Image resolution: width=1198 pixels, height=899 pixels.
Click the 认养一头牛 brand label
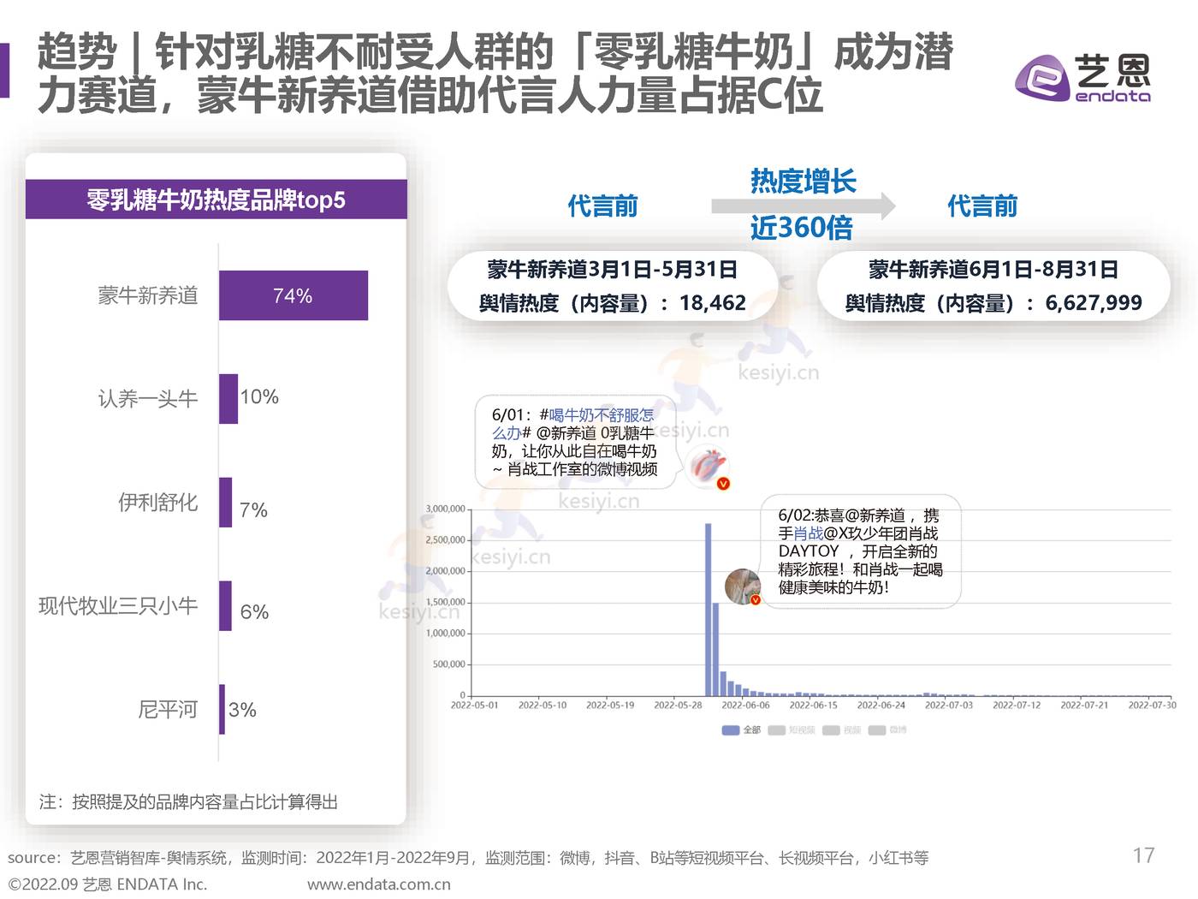pyautogui.click(x=148, y=399)
